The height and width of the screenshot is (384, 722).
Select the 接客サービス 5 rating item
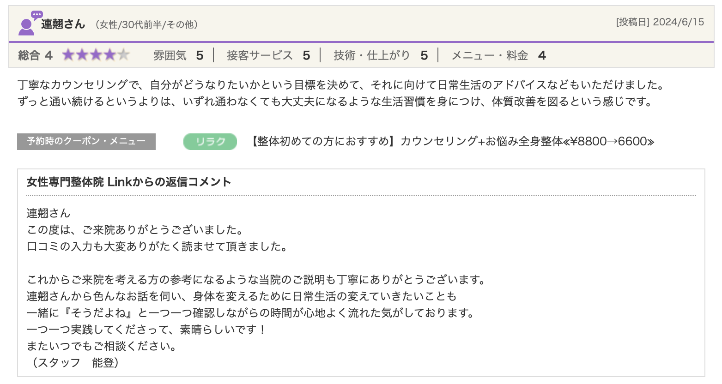pyautogui.click(x=268, y=56)
